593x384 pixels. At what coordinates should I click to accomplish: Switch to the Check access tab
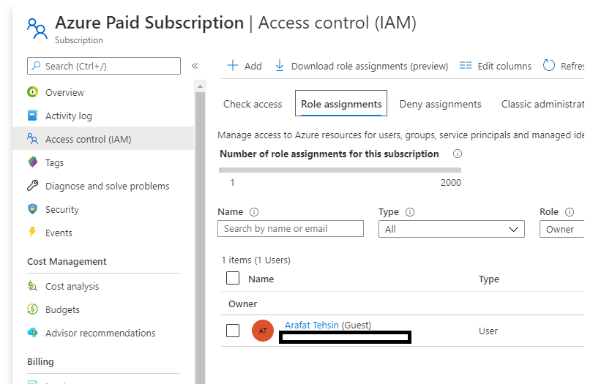[x=253, y=104]
